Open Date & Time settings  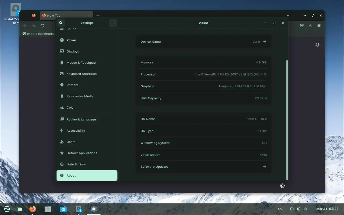(x=87, y=164)
